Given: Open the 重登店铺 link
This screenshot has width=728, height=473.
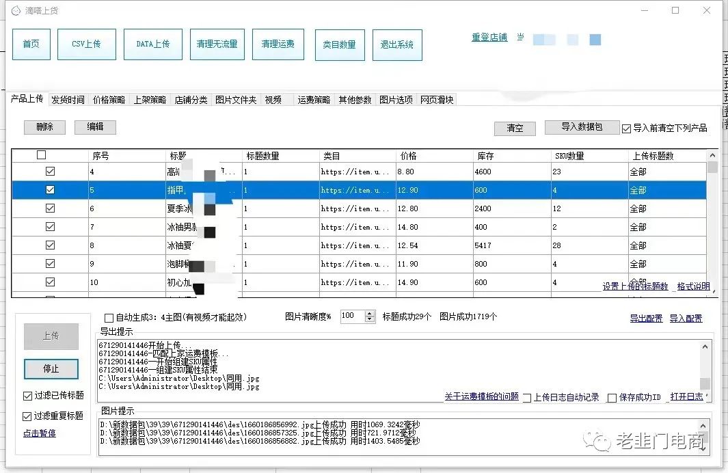Looking at the screenshot, I should pos(489,38).
